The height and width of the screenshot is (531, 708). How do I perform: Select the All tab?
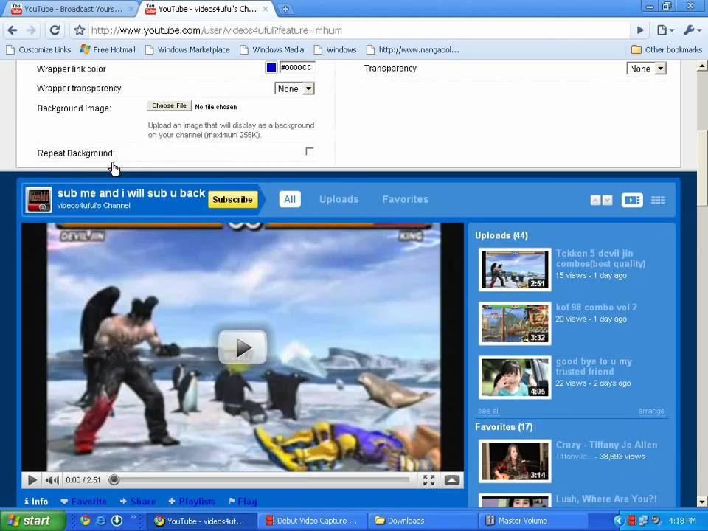click(x=290, y=199)
